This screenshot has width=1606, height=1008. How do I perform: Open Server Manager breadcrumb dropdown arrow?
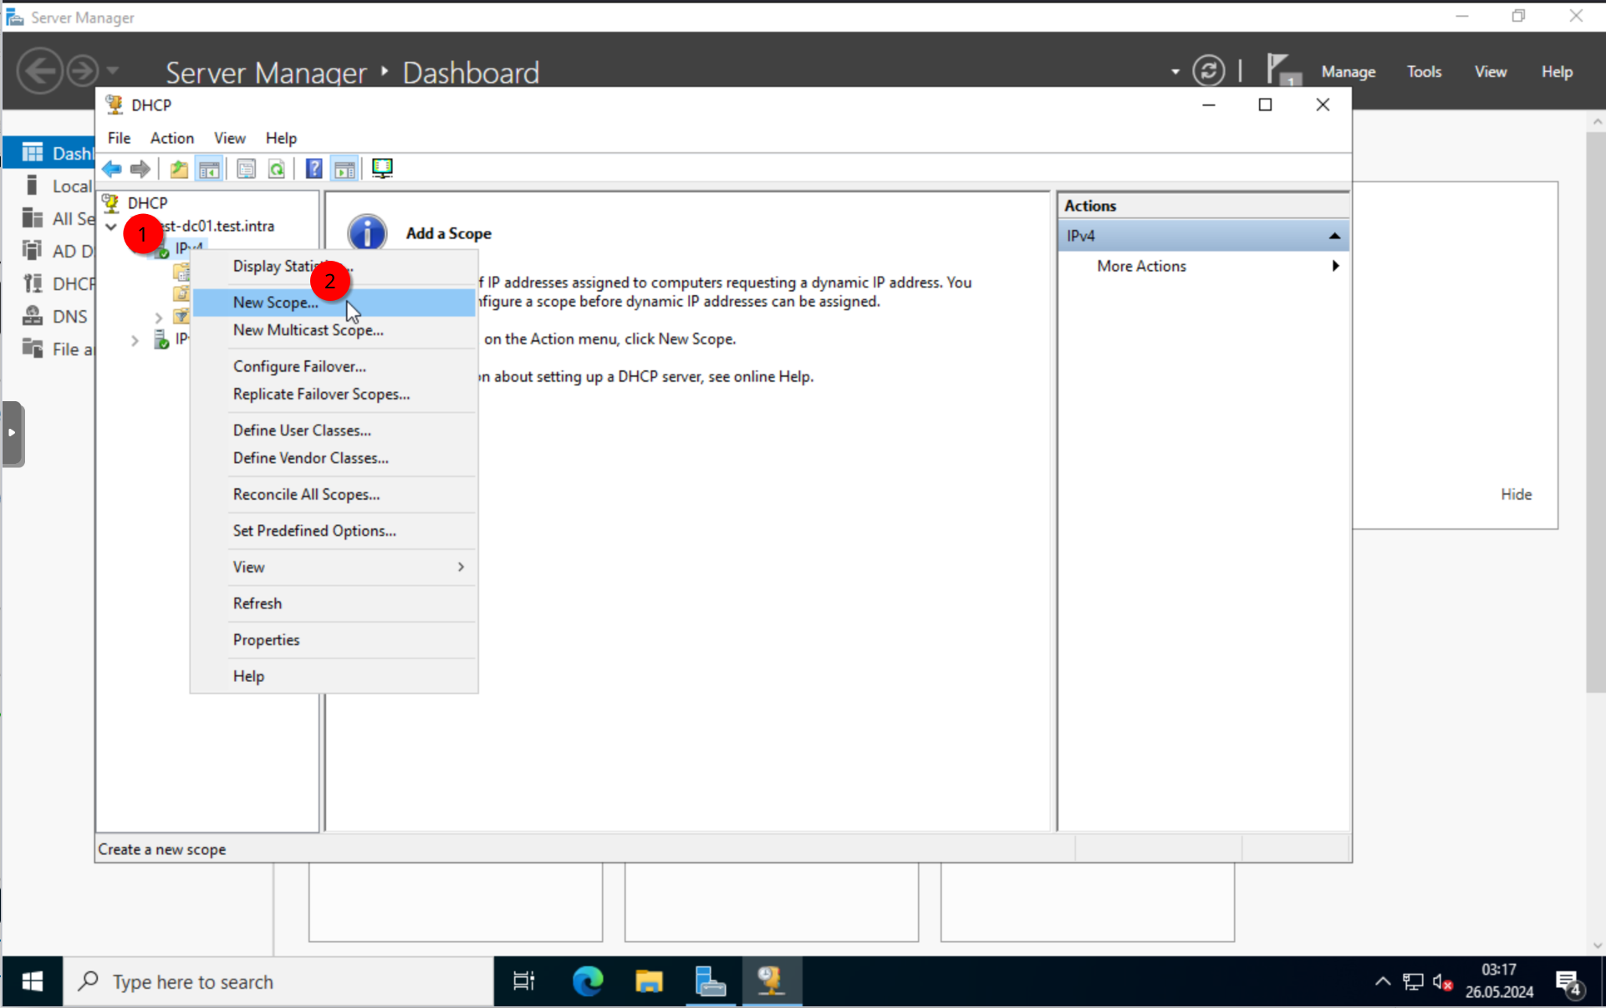click(1175, 72)
